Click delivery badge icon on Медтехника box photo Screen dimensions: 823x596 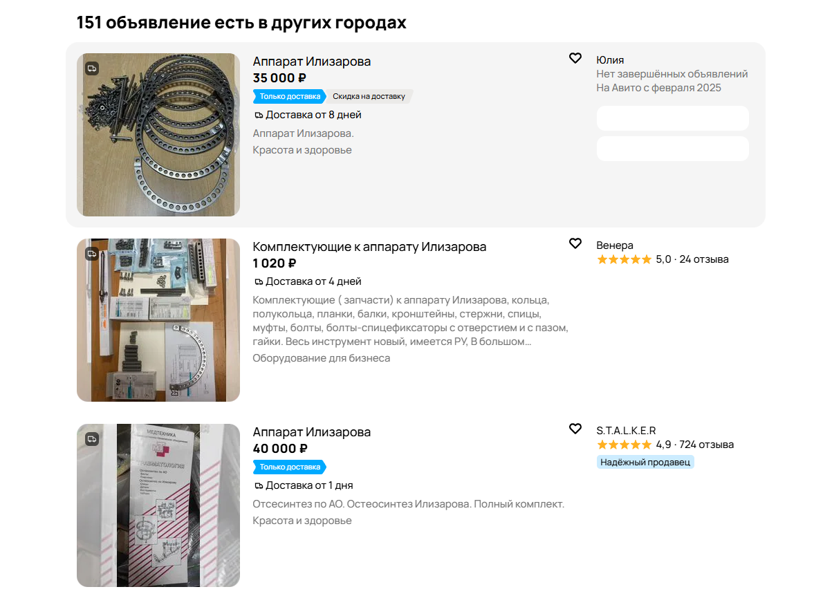(x=92, y=438)
